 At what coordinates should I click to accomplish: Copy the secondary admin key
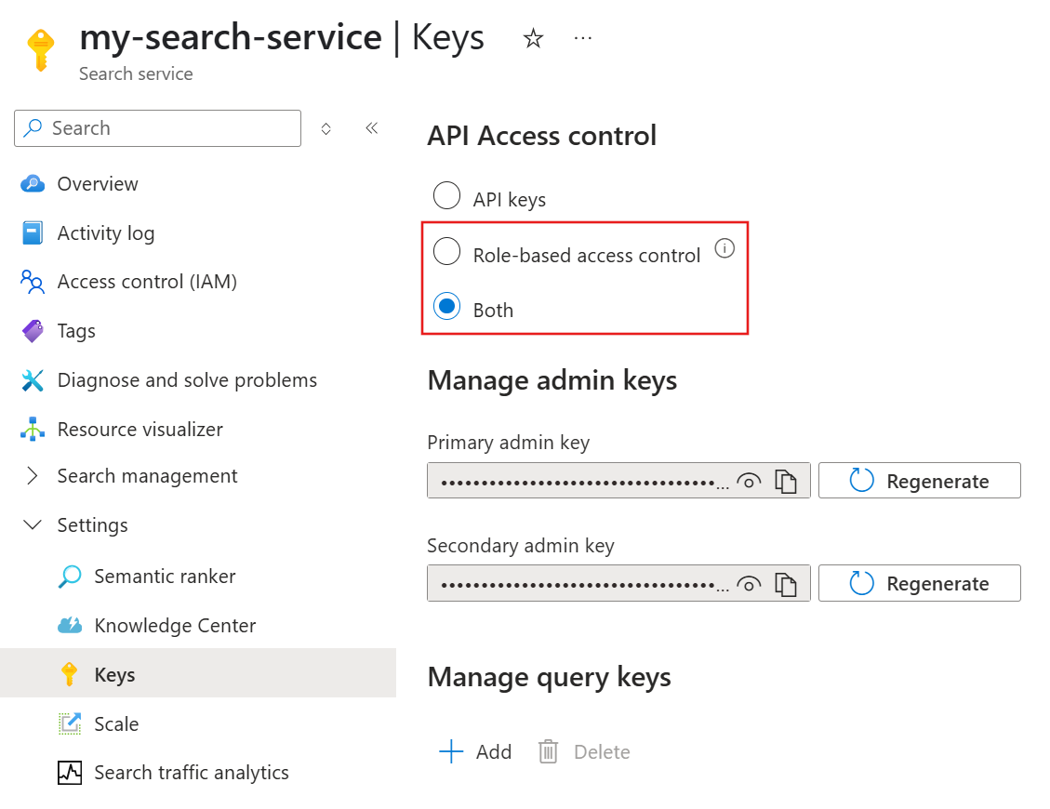click(x=786, y=584)
